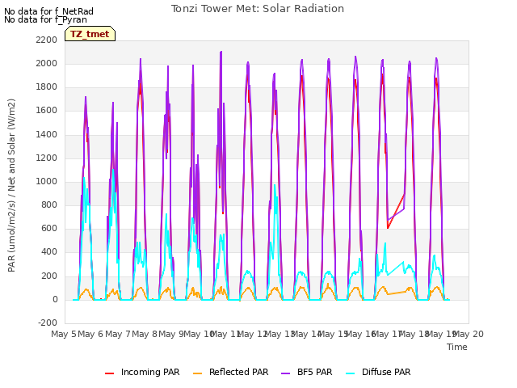Select the Reflected PAR legend label

coord(239,372)
